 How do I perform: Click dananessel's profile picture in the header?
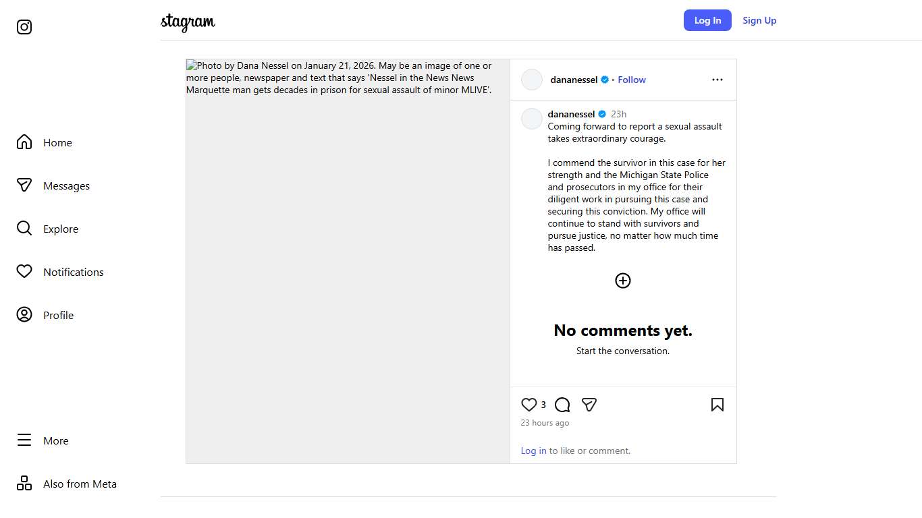(x=532, y=80)
